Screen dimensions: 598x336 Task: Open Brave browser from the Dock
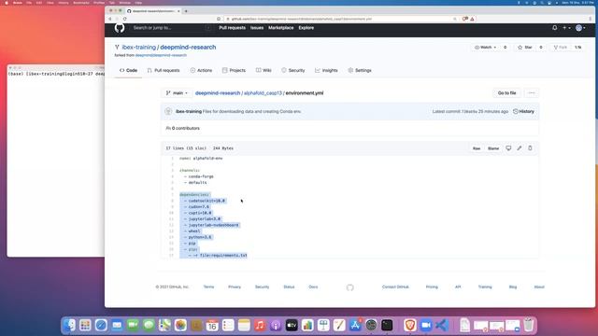click(410, 325)
